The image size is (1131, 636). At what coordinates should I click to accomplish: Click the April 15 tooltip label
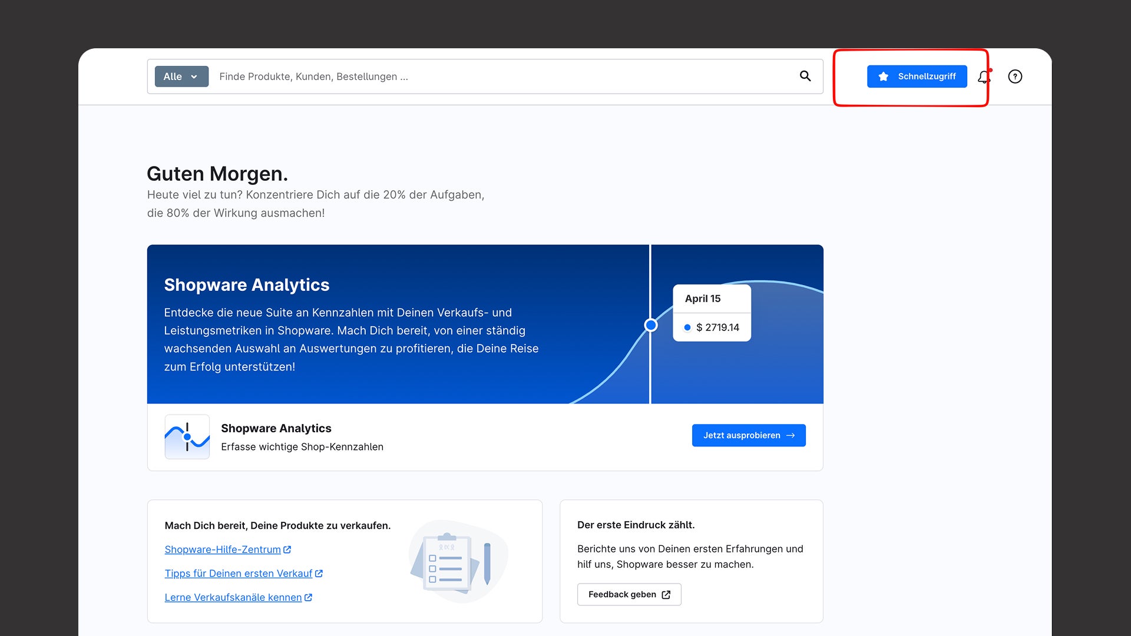(703, 299)
